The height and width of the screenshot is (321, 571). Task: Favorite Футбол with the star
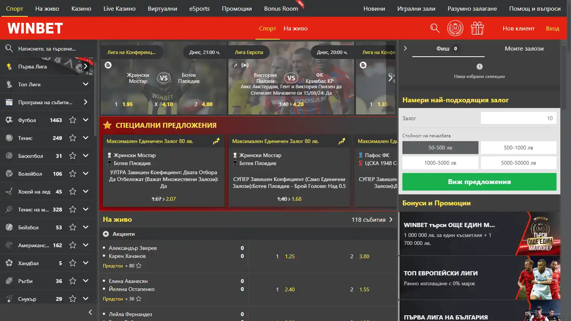(73, 120)
